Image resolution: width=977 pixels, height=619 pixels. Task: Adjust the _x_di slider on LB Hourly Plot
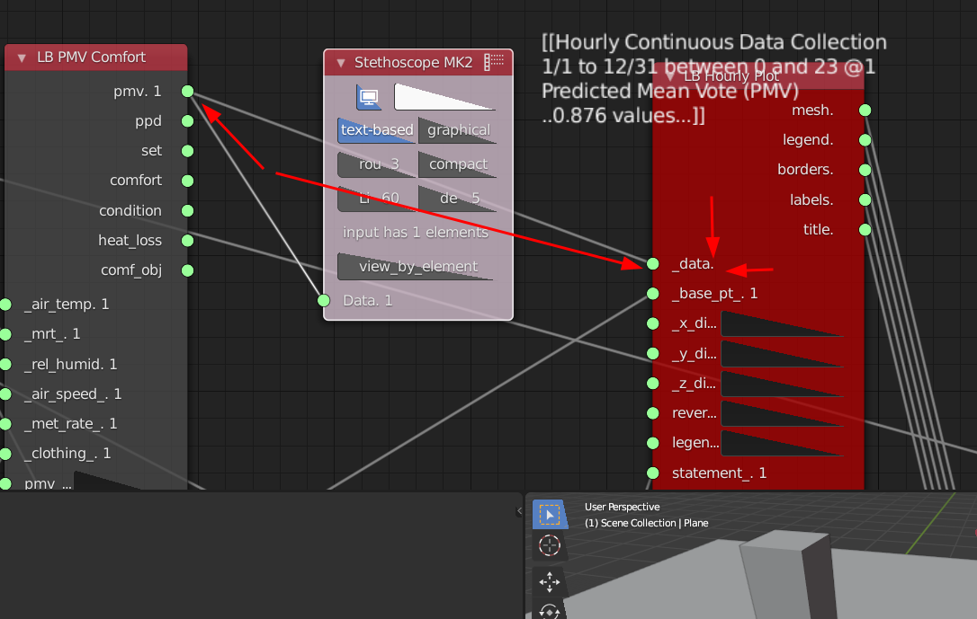click(782, 323)
